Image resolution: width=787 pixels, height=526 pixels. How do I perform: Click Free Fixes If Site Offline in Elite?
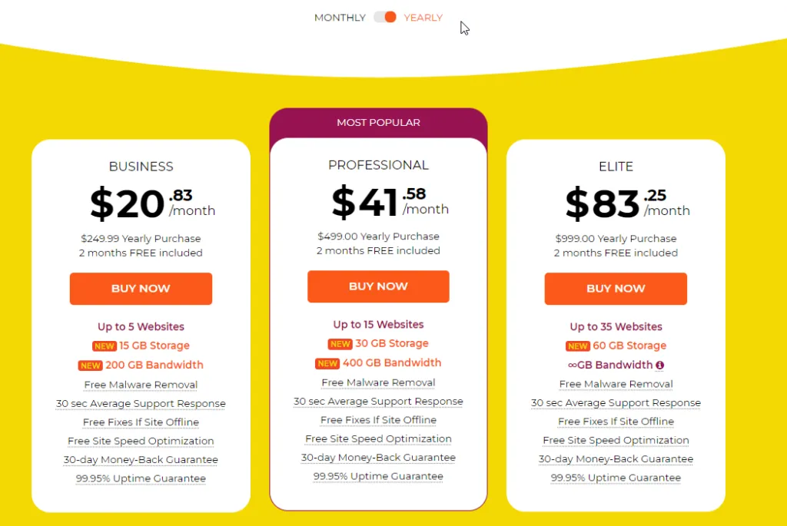pos(616,422)
